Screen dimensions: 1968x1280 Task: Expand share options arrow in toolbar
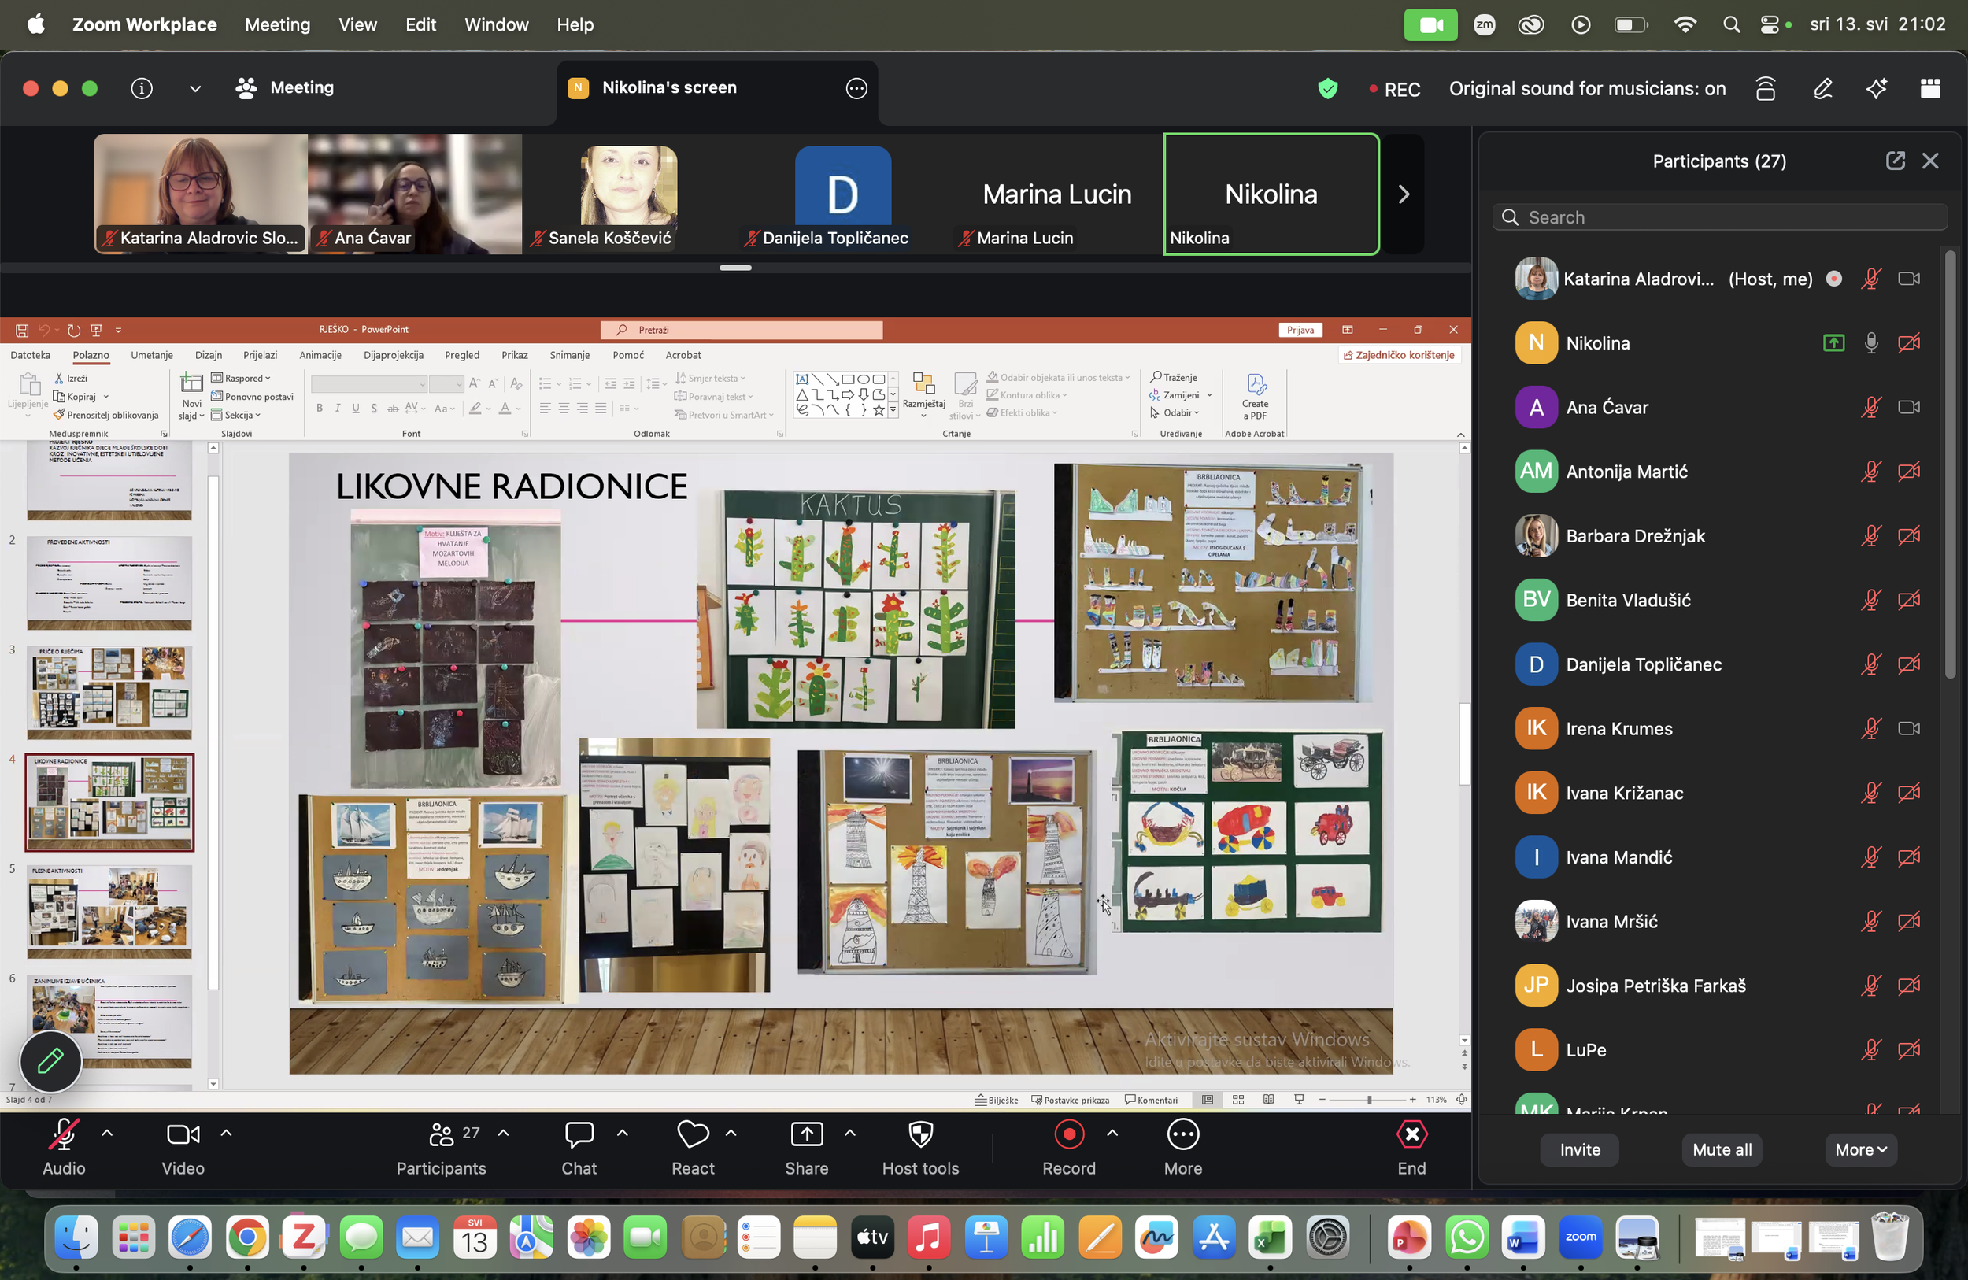click(849, 1133)
